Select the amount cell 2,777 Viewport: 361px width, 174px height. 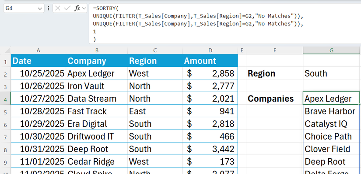210,86
